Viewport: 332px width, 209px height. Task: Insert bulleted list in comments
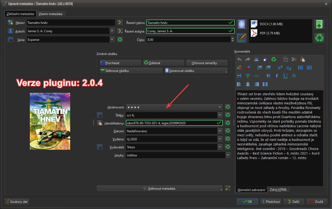268,68
